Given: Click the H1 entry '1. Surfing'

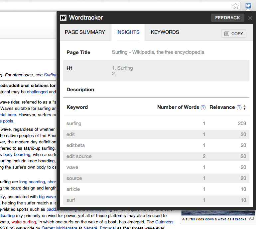Looking at the screenshot, I should click(122, 68).
